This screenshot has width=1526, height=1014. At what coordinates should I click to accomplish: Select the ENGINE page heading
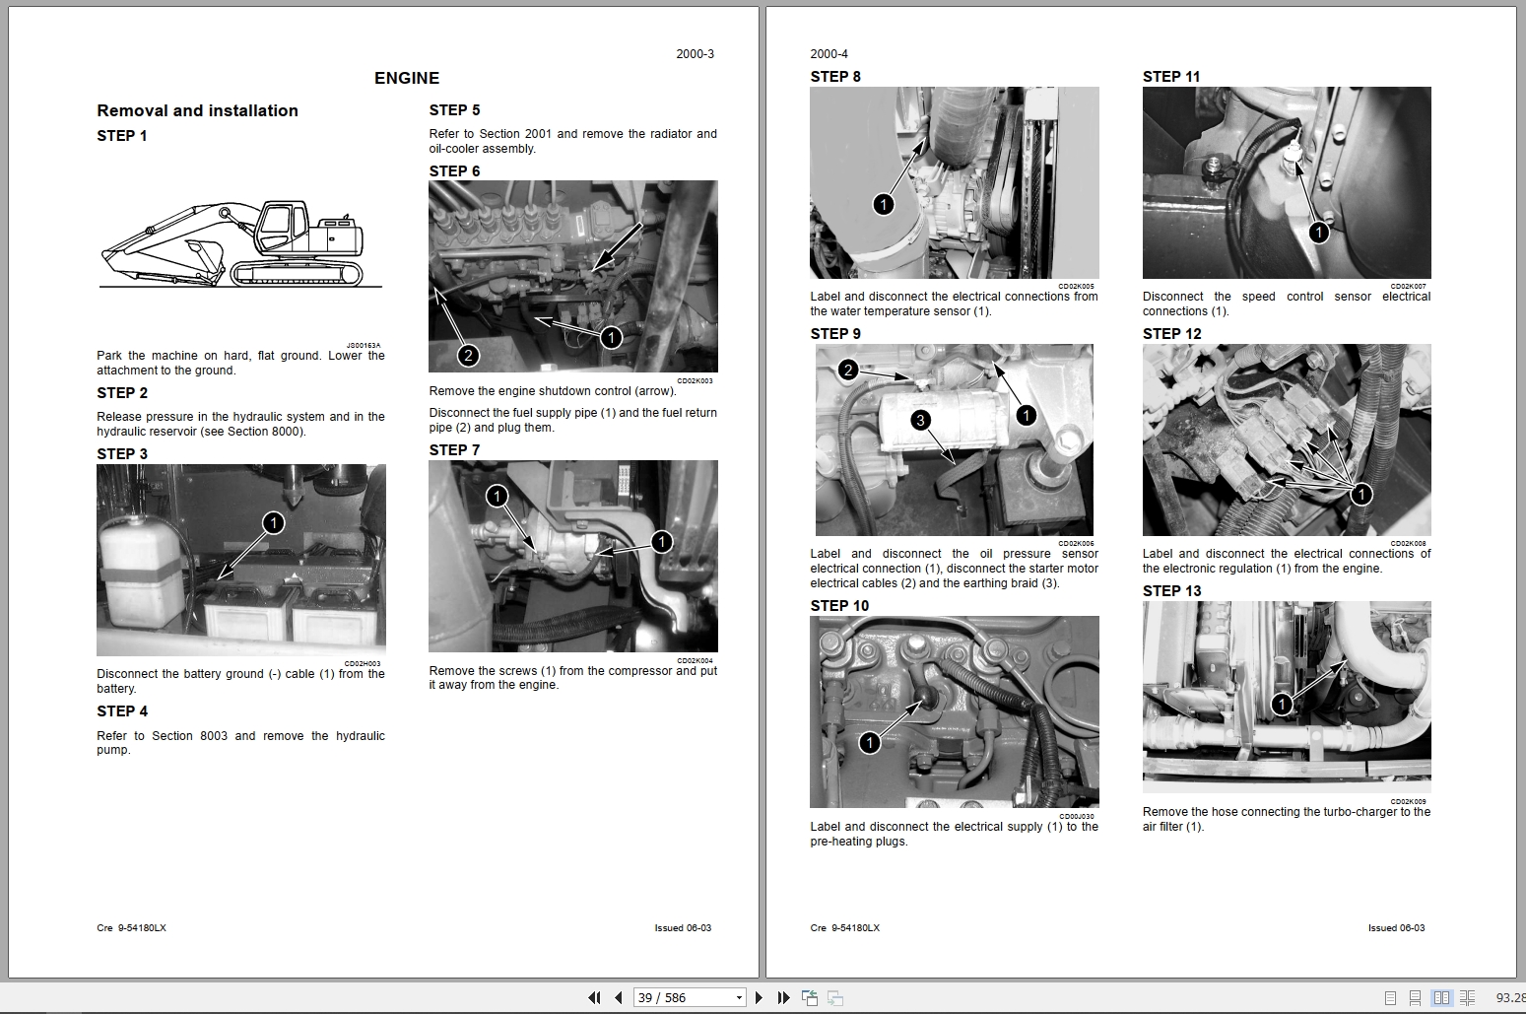click(406, 78)
